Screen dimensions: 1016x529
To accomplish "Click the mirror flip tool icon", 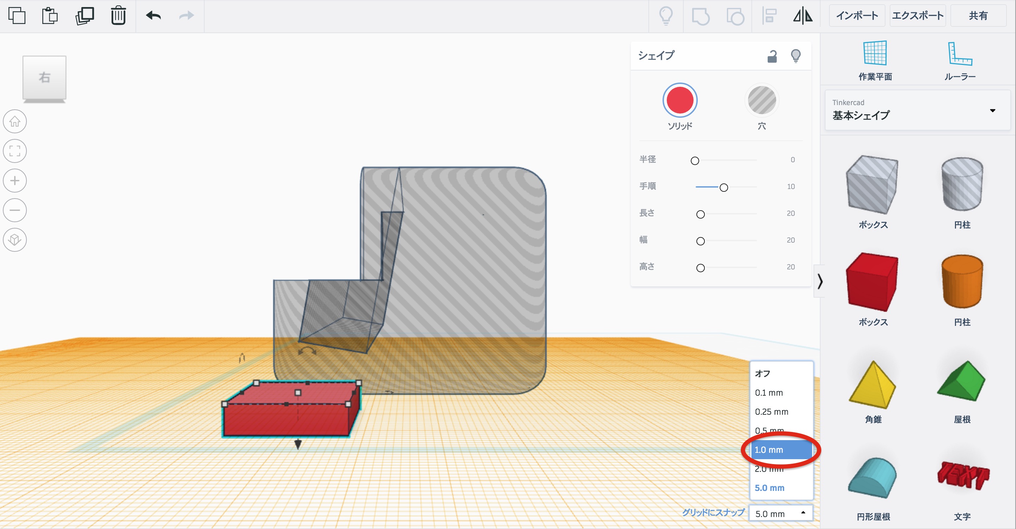I will [x=803, y=16].
